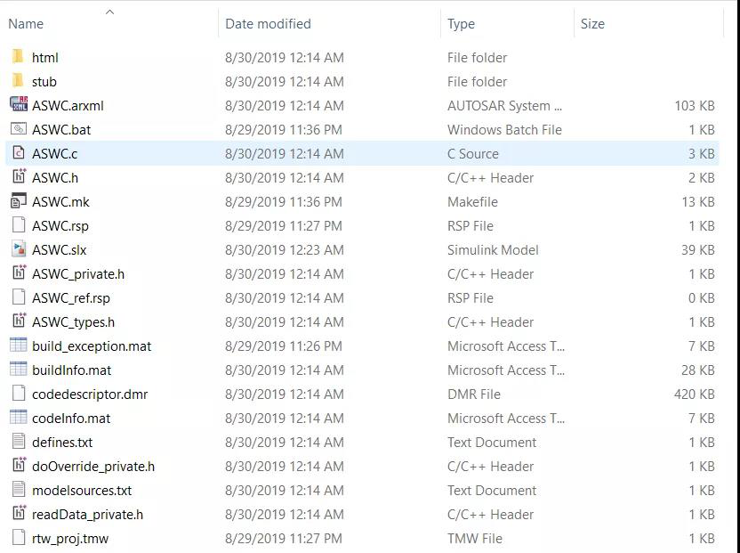The image size is (740, 553).
Task: Click the ASWC.arxml AUTOSAR file icon
Action: tap(19, 104)
